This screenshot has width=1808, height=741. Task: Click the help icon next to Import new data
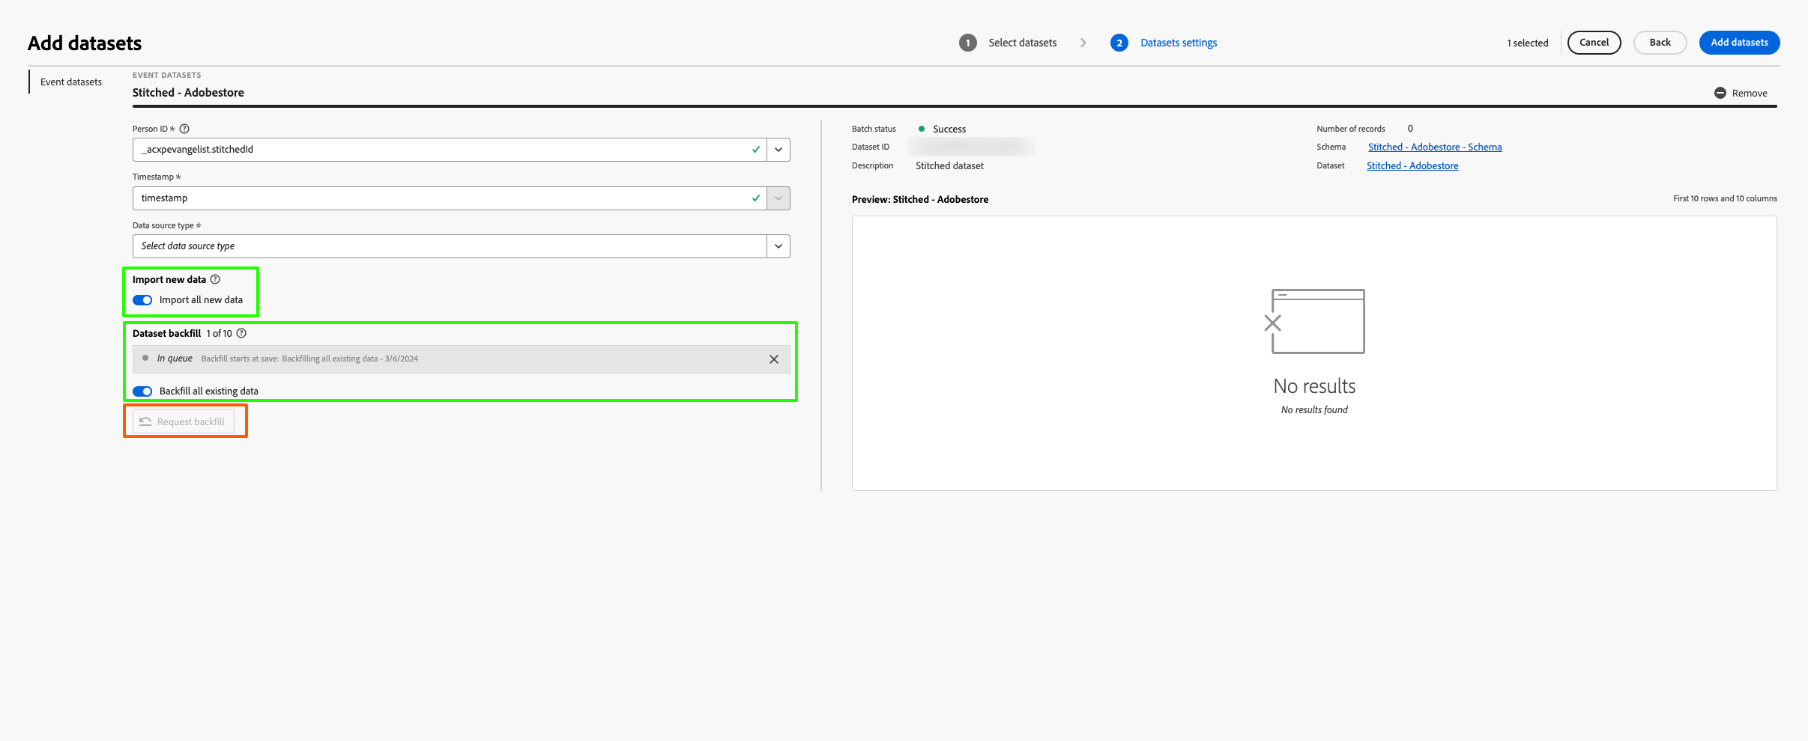pyautogui.click(x=215, y=278)
